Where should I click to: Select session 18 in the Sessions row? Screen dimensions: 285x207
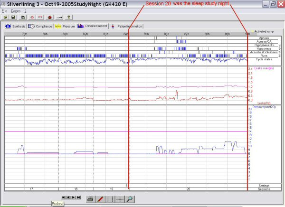tap(76, 189)
